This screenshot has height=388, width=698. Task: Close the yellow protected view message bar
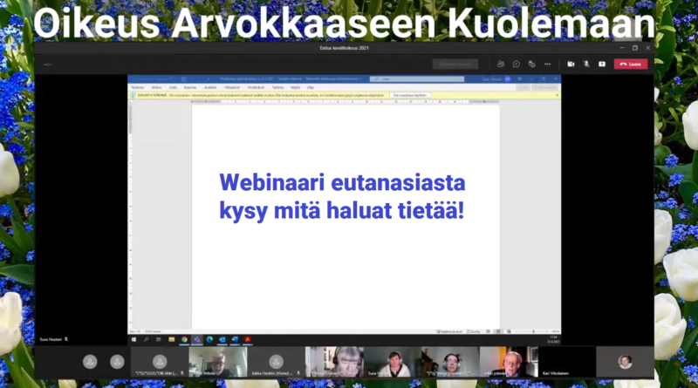(x=556, y=94)
